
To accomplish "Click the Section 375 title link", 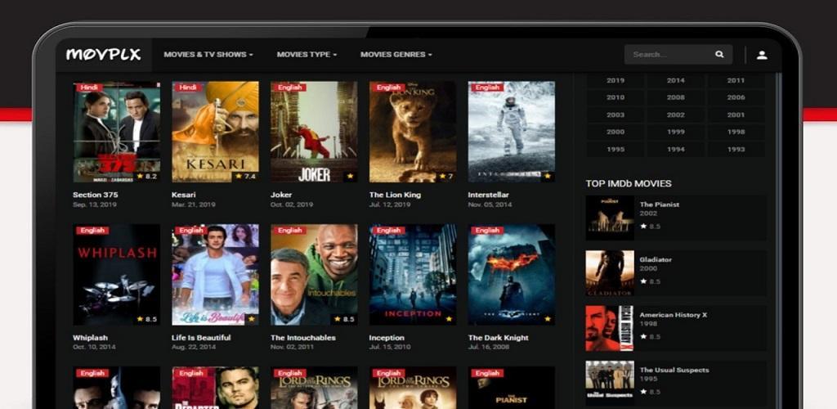I will 96,195.
